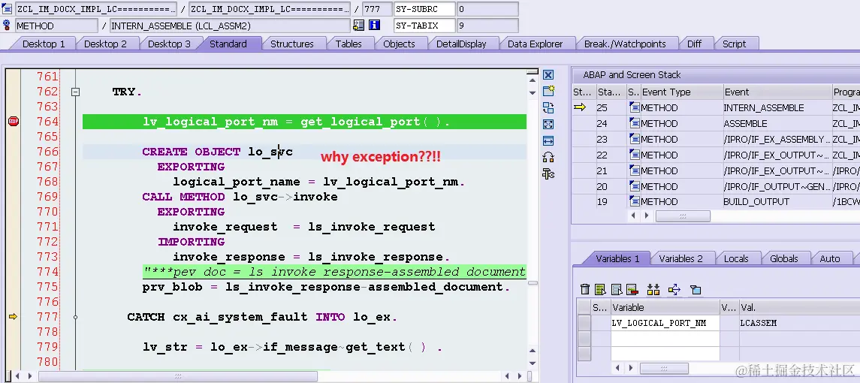The image size is (860, 383).
Task: Click the editor's horizontal scrollbar thumb
Action: (177, 376)
